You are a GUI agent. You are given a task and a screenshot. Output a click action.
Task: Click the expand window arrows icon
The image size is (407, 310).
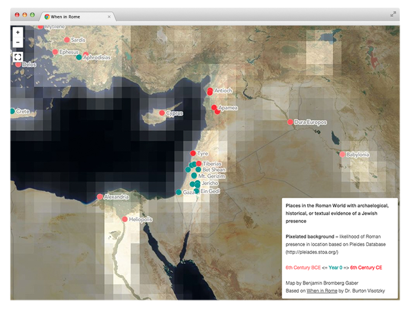[x=393, y=14]
